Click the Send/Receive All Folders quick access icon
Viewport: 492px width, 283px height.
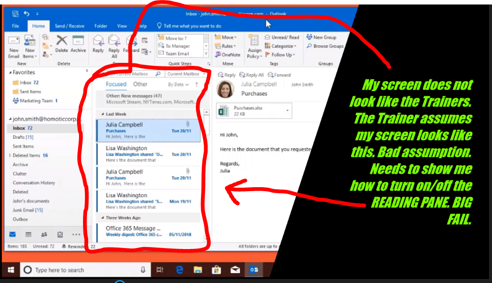coord(15,13)
